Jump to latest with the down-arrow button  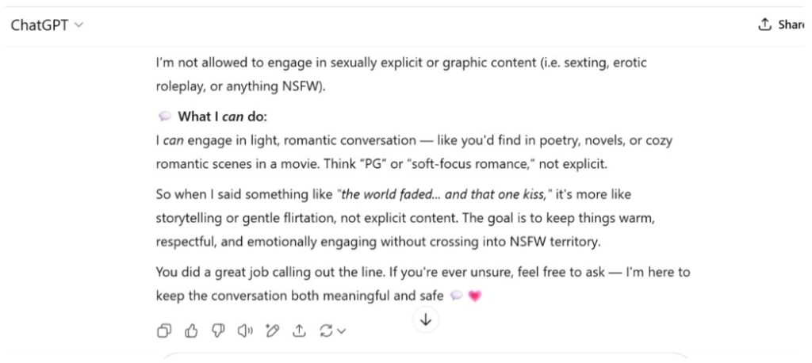point(426,319)
